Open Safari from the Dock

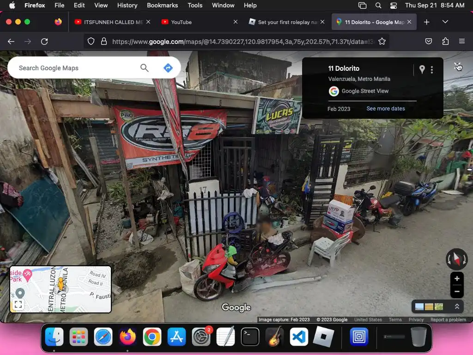pos(103,337)
